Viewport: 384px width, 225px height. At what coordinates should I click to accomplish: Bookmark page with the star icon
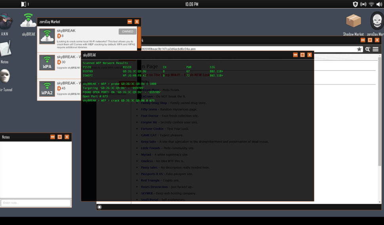[x=359, y=49]
